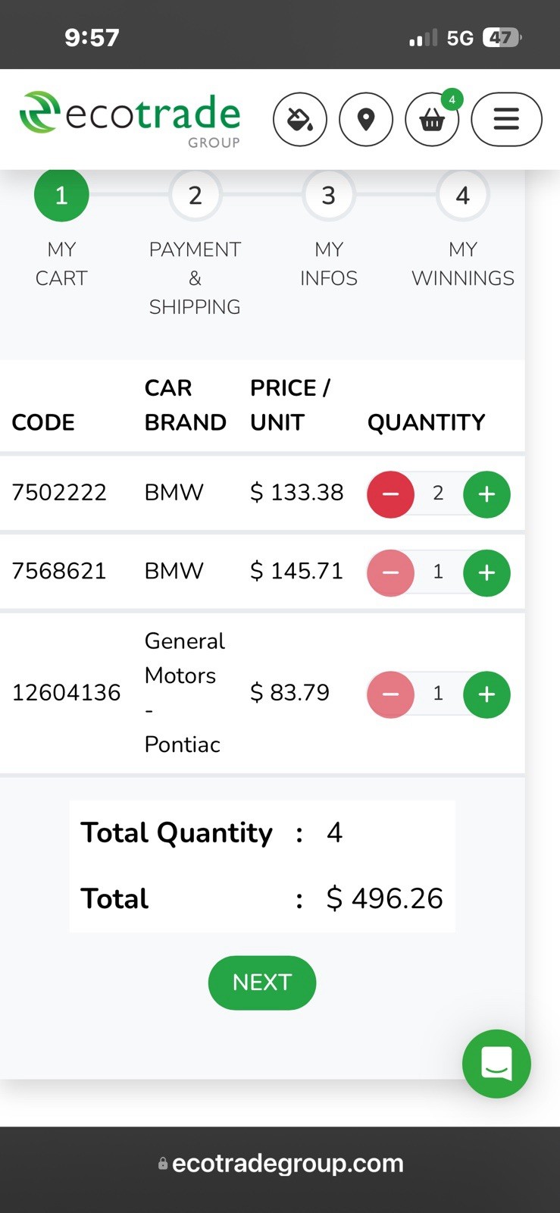The image size is (560, 1213).
Task: Open the location pin icon
Action: click(366, 119)
